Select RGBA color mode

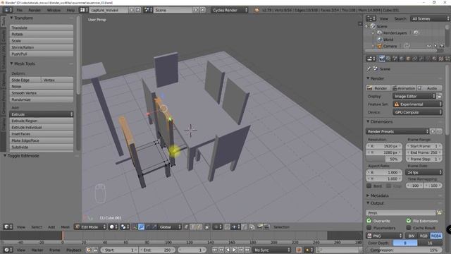pos(436,236)
